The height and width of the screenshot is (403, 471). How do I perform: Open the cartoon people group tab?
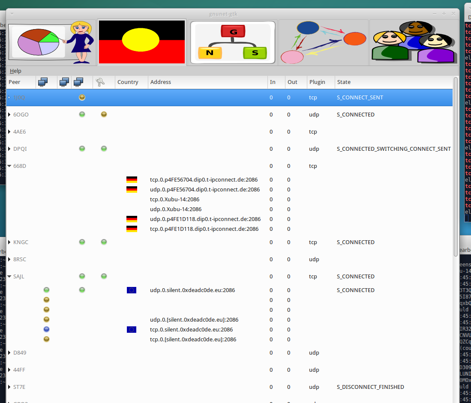(414, 42)
